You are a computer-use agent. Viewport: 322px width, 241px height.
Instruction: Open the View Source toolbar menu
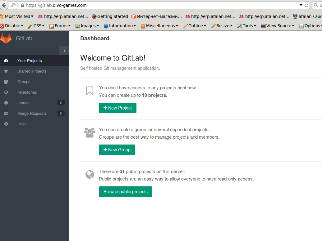278,26
